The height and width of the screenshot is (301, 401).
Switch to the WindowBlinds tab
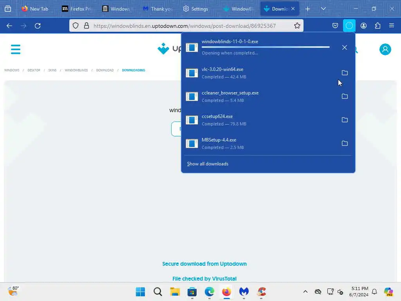[x=238, y=9]
